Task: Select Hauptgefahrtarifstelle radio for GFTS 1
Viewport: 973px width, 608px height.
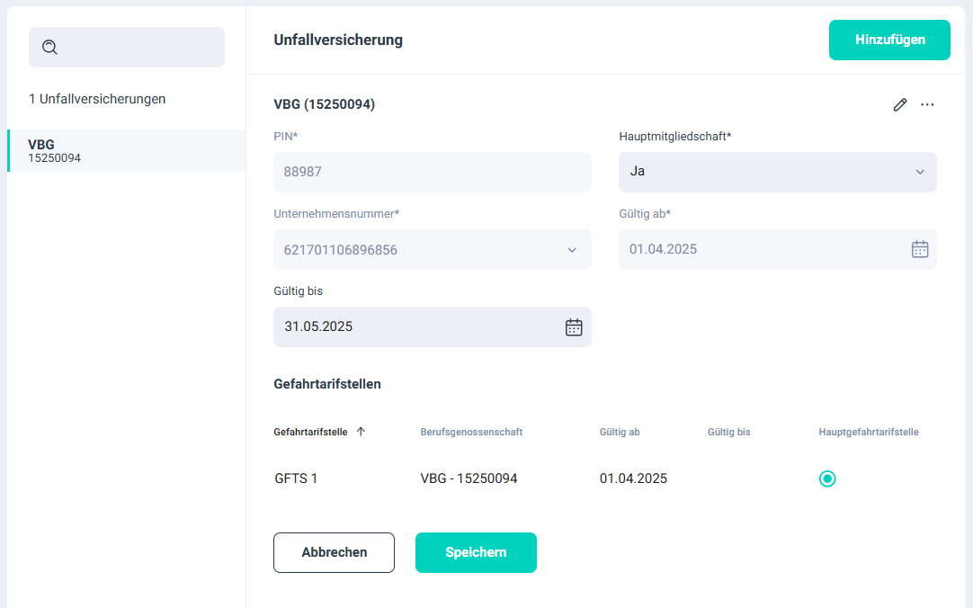Action: (827, 478)
